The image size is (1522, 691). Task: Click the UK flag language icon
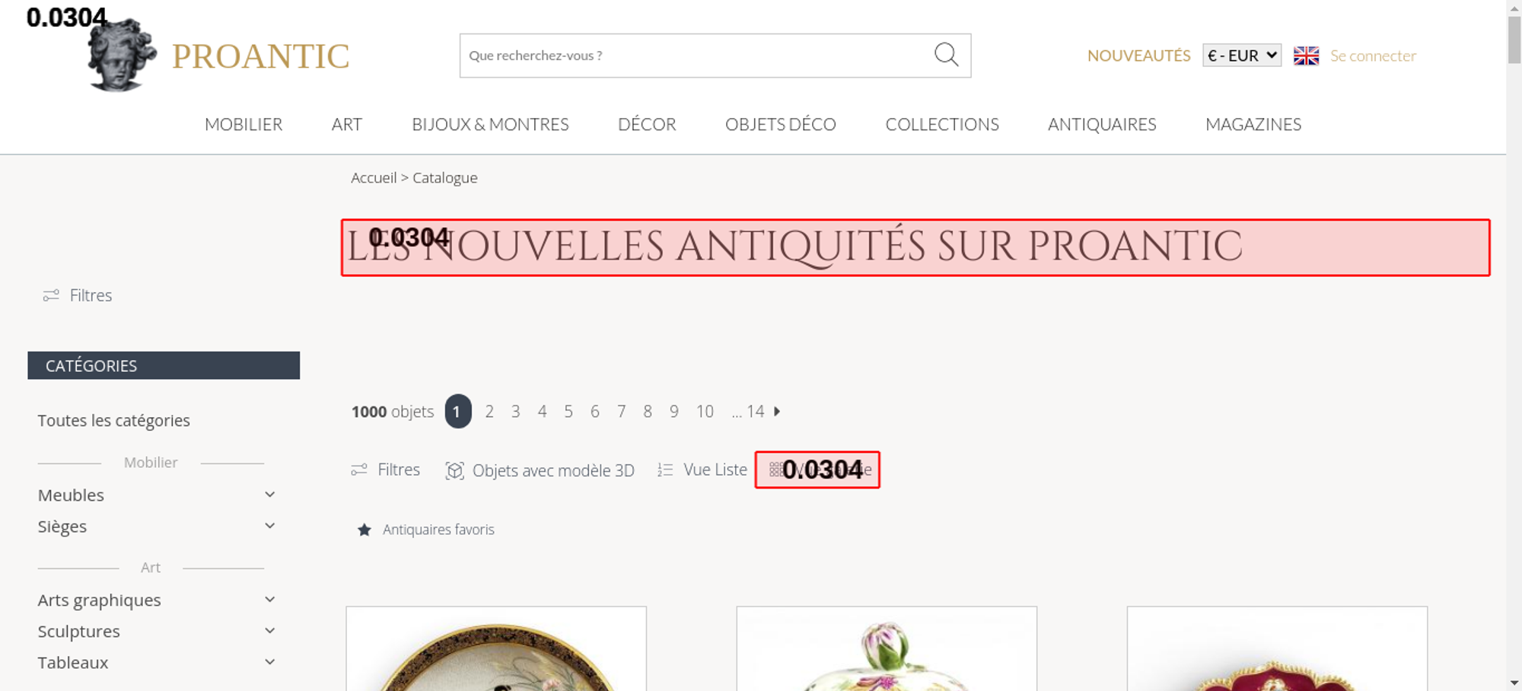[x=1306, y=56]
